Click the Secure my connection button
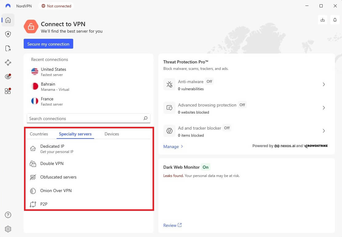This screenshot has width=342, height=237. point(48,44)
